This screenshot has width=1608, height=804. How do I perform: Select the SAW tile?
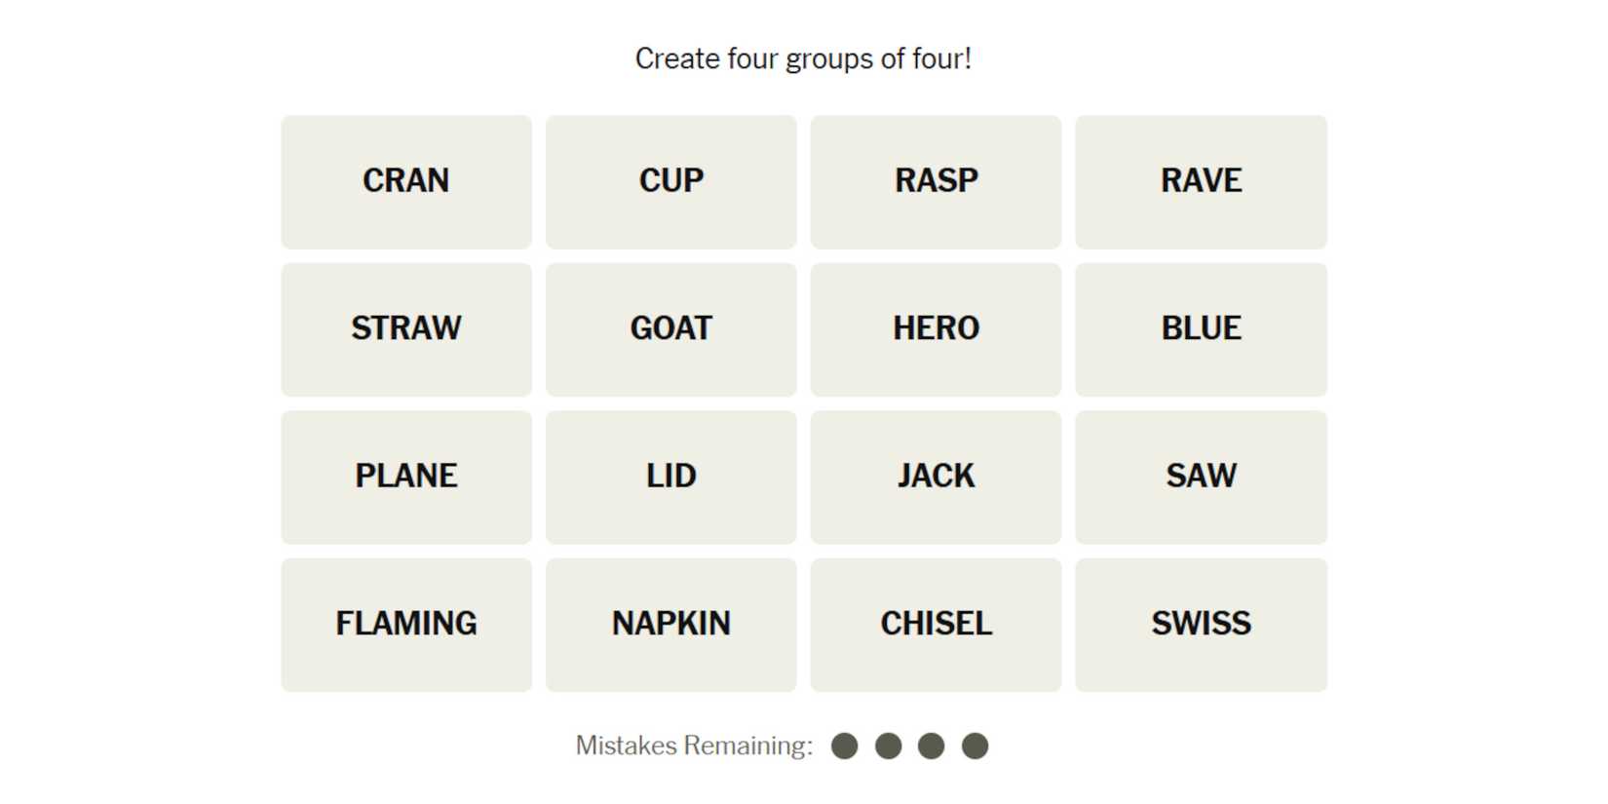pyautogui.click(x=1201, y=477)
